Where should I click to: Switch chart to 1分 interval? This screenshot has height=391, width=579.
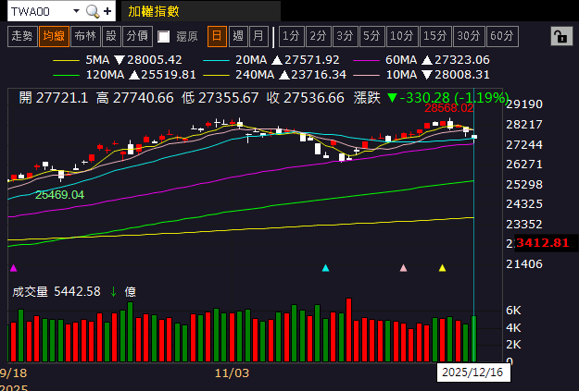291,36
